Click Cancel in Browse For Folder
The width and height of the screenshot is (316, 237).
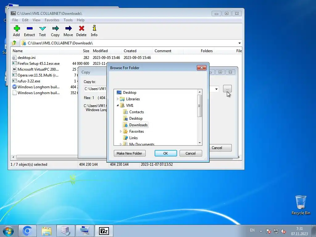(x=191, y=153)
